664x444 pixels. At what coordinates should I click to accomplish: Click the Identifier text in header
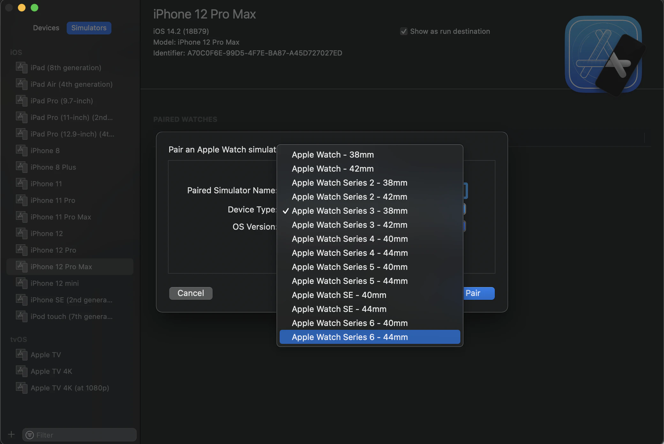point(248,53)
